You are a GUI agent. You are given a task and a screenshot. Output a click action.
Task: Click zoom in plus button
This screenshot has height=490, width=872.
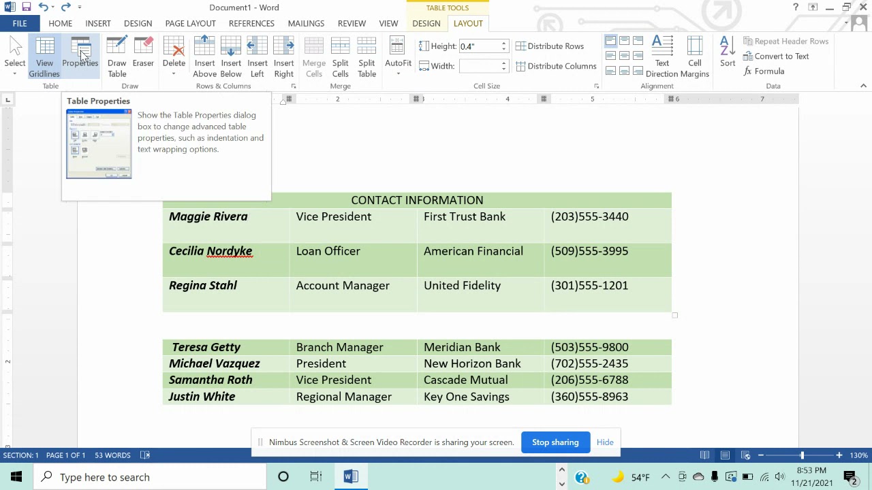(x=839, y=455)
